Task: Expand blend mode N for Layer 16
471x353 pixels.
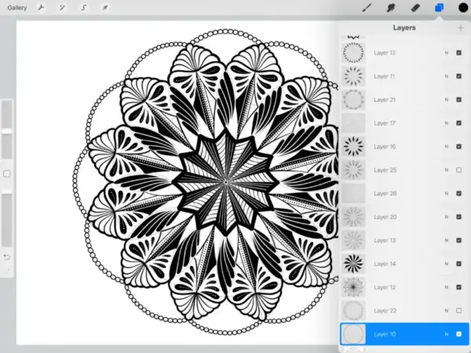Action: 447,147
